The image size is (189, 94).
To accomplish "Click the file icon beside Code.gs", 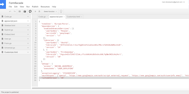I will tap(2, 17).
